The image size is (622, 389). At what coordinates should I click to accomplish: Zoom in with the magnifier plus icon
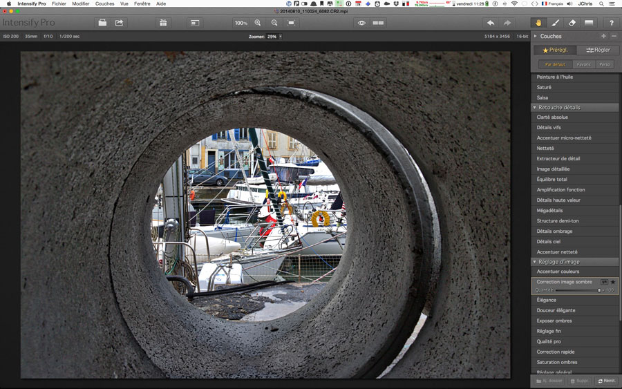click(x=258, y=23)
